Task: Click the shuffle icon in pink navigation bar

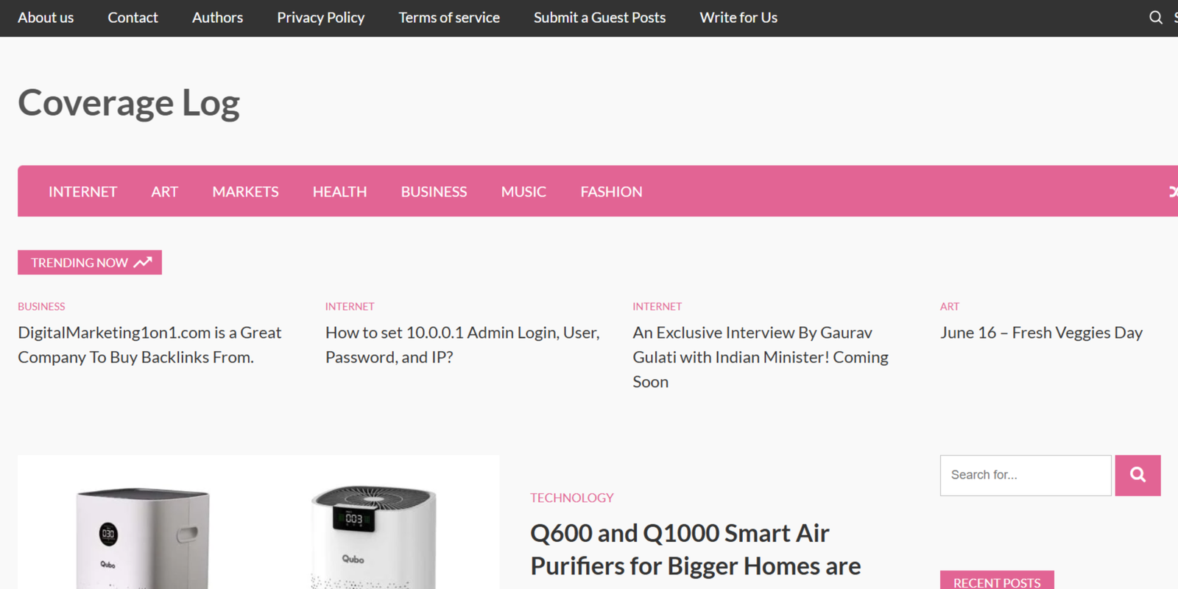Action: click(1172, 191)
